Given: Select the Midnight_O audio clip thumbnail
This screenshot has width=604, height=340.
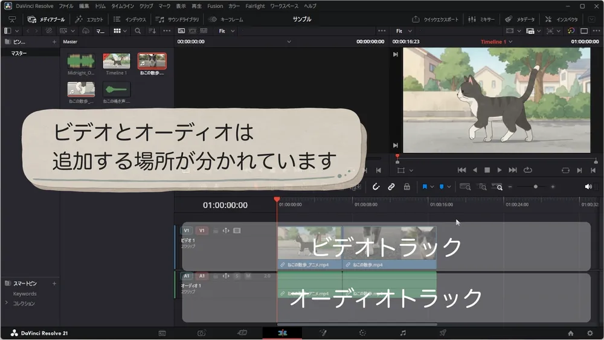Looking at the screenshot, I should (x=81, y=61).
